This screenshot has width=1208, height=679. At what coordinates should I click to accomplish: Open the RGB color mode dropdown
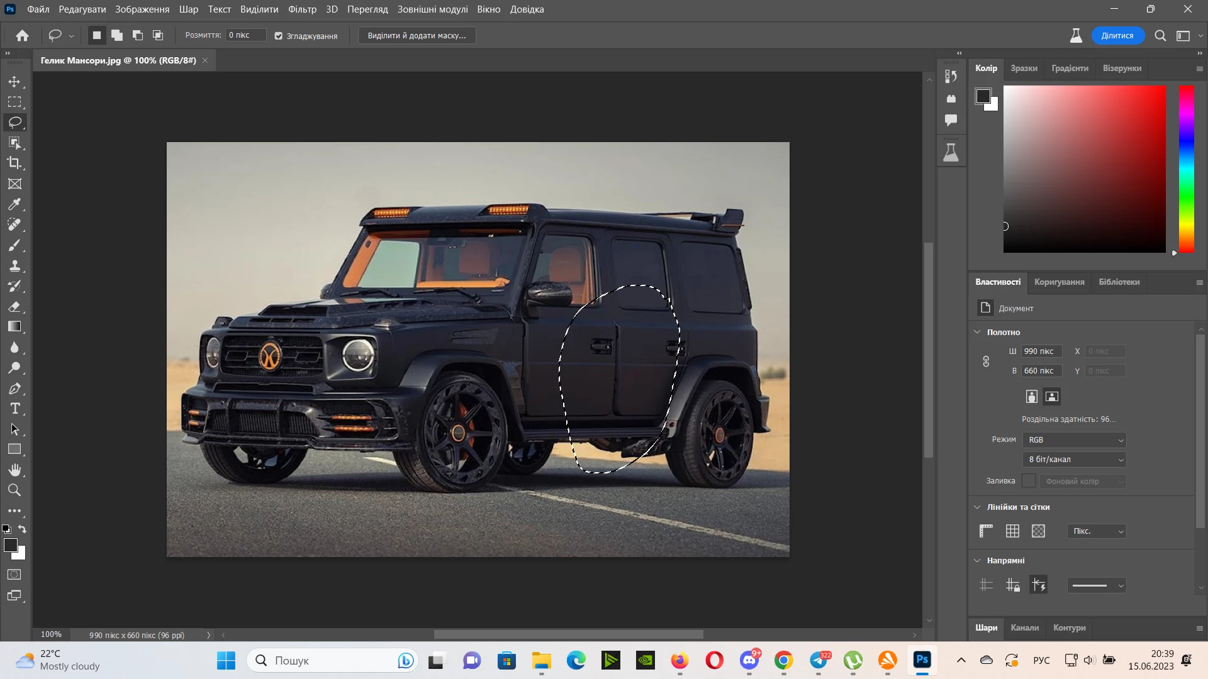pos(1074,440)
